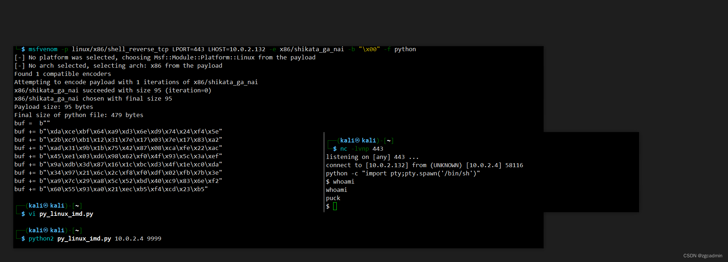Click the buf line starting \x34\x97\x21
The width and height of the screenshot is (728, 262).
point(118,173)
